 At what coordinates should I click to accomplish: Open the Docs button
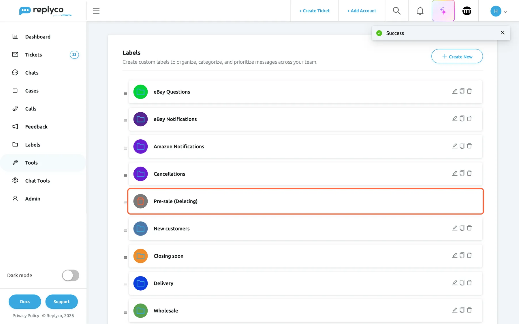tap(25, 302)
